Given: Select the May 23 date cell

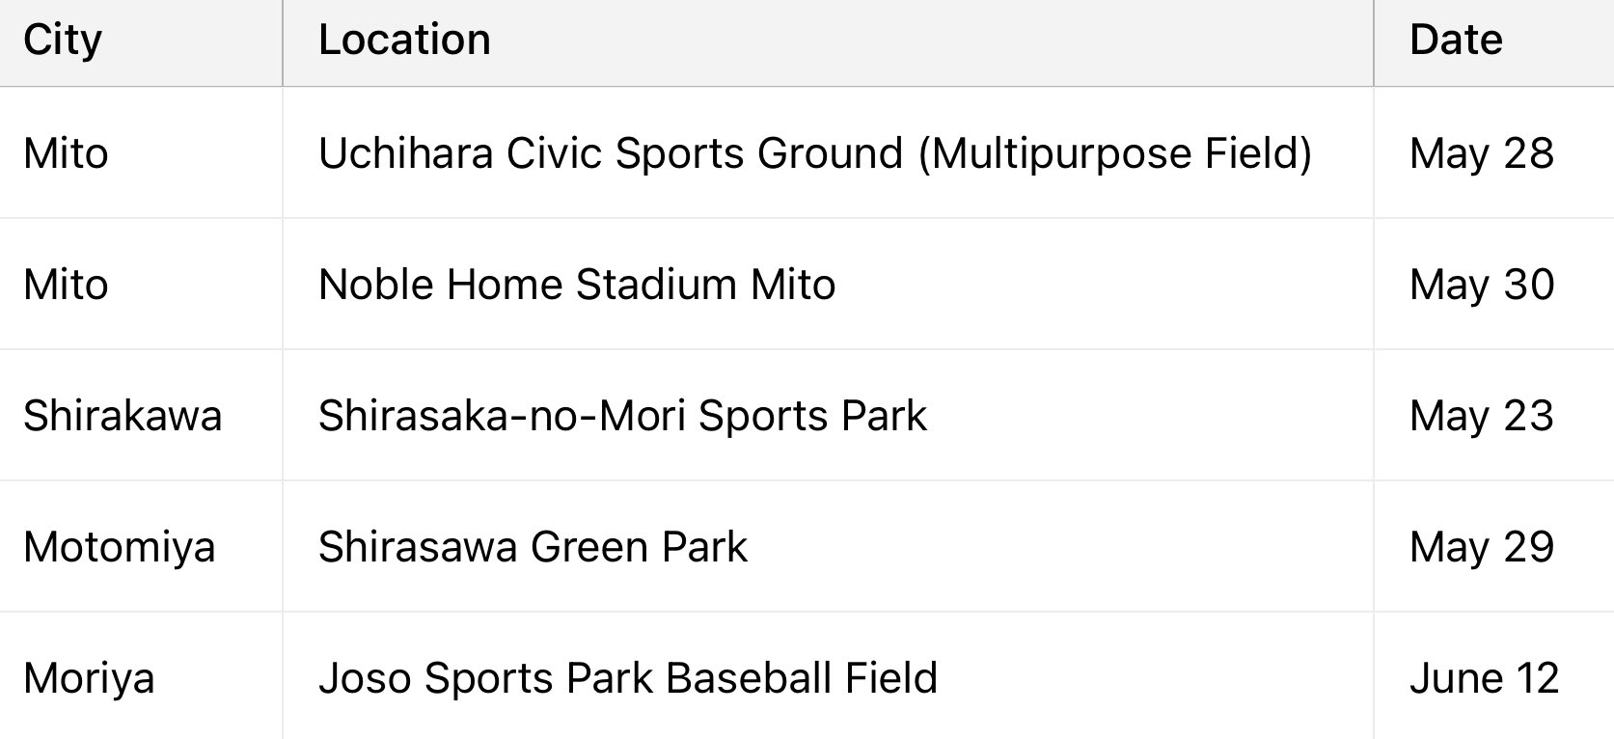Looking at the screenshot, I should 1481,416.
